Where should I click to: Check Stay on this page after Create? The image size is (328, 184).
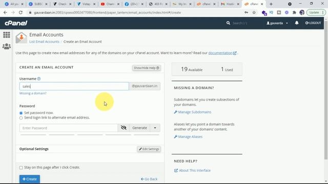[21, 168]
